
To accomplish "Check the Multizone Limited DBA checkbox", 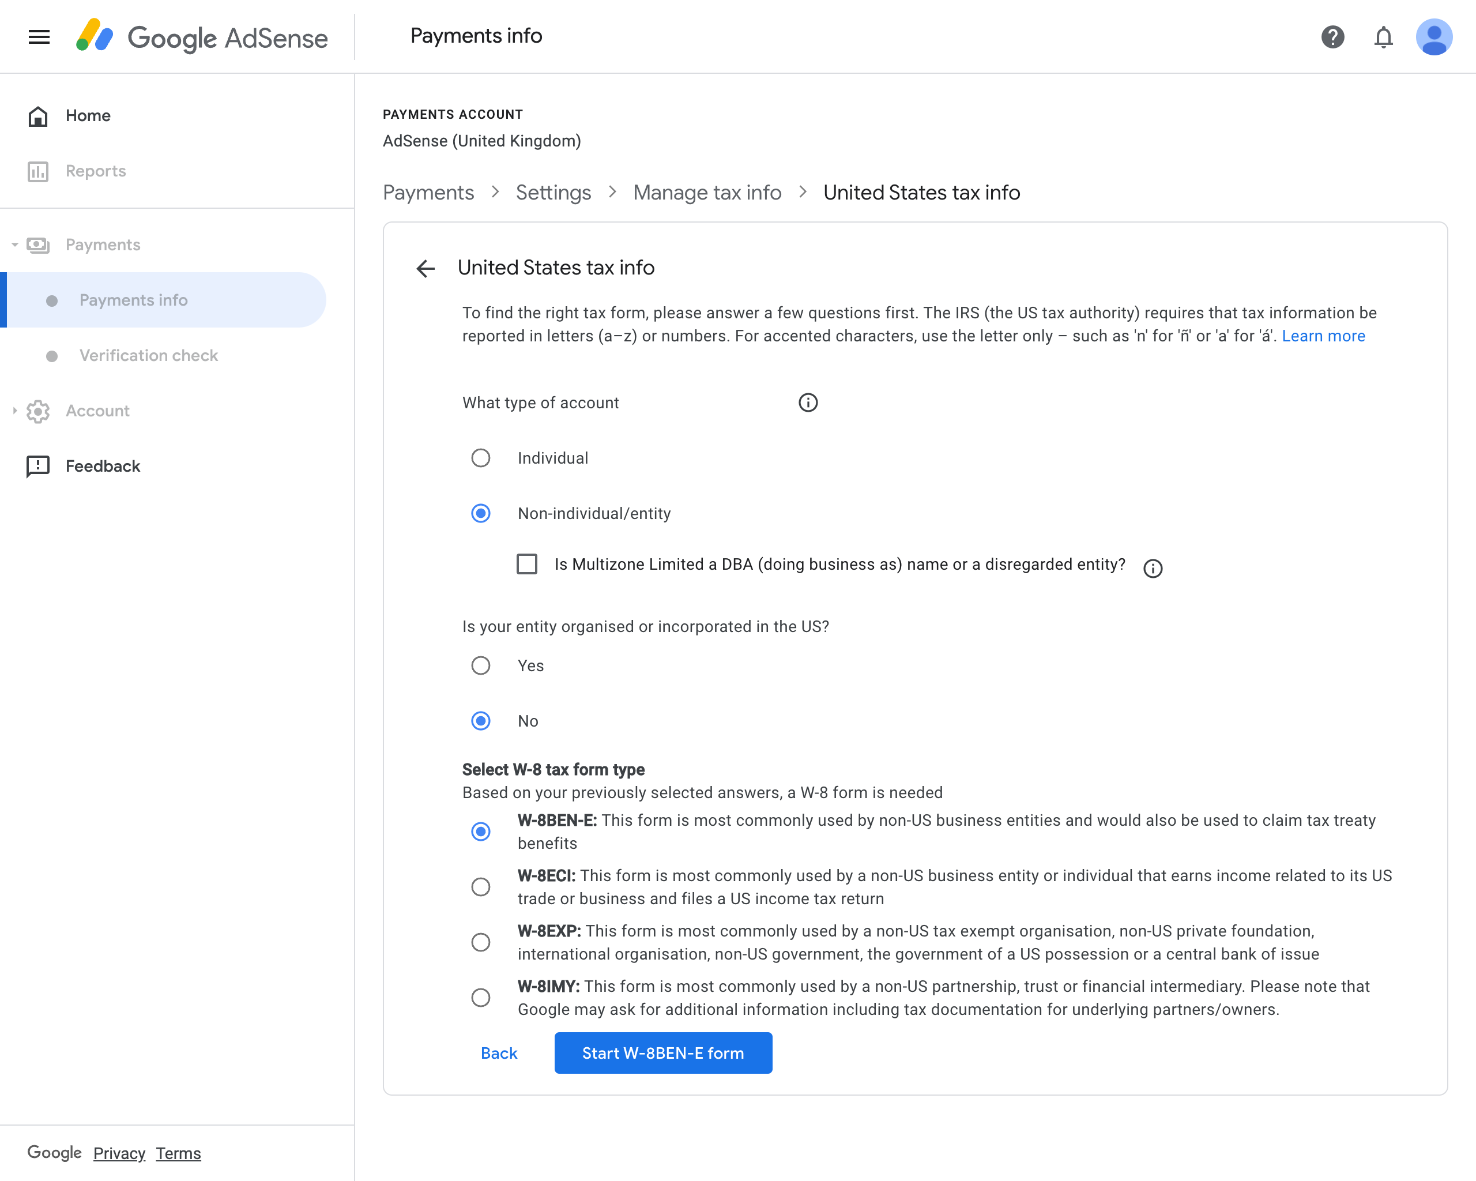I will [x=526, y=564].
